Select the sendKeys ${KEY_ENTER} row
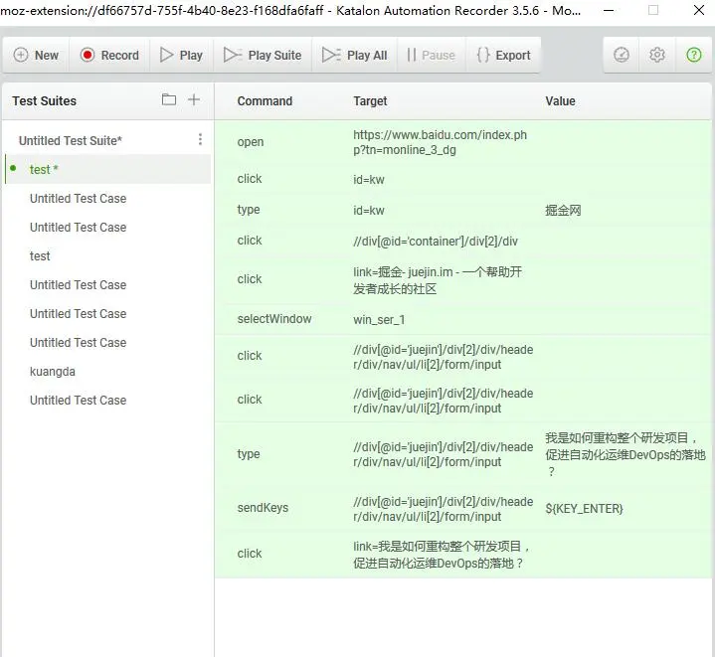Viewport: 715px width, 657px height. click(462, 509)
